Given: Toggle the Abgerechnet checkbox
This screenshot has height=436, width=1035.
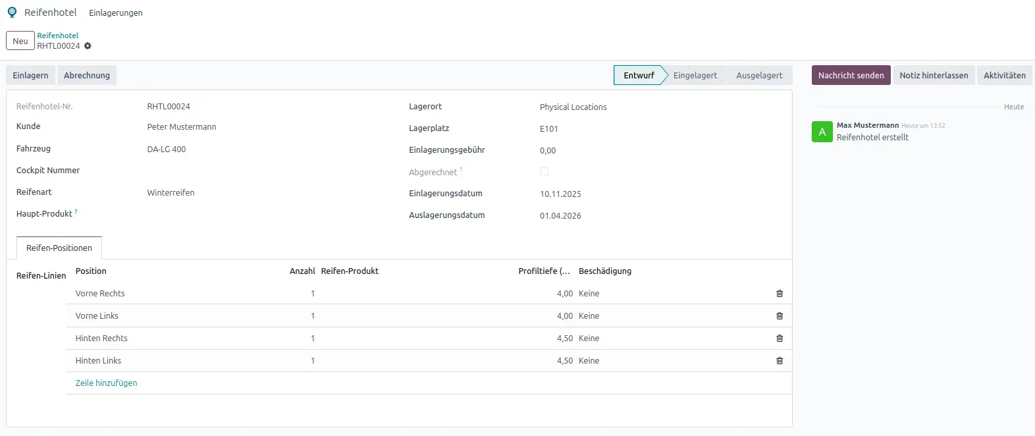Looking at the screenshot, I should (x=544, y=172).
